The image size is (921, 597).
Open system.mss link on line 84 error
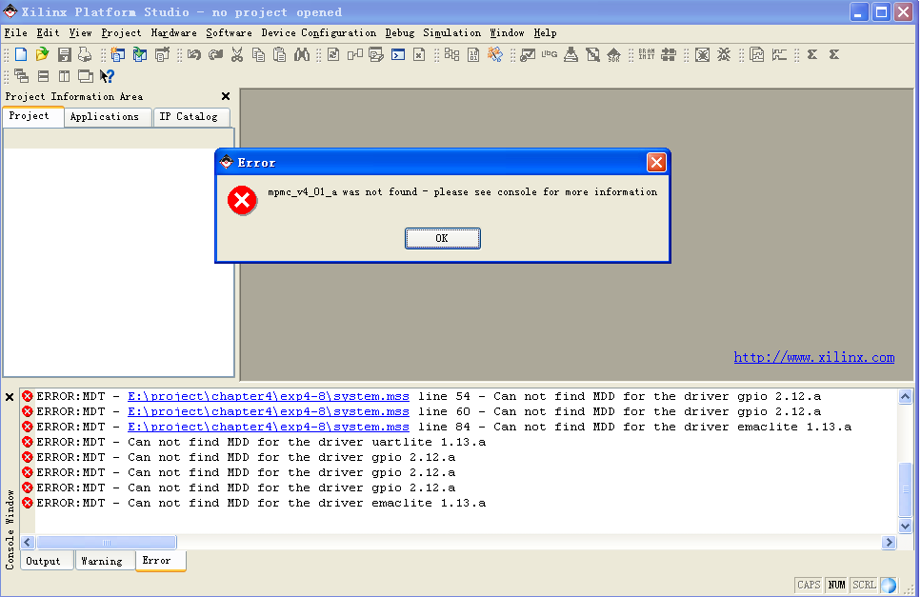click(x=269, y=427)
